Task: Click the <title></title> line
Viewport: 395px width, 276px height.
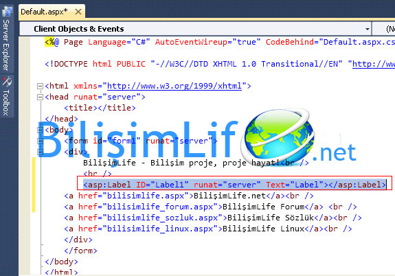Action: (x=100, y=108)
